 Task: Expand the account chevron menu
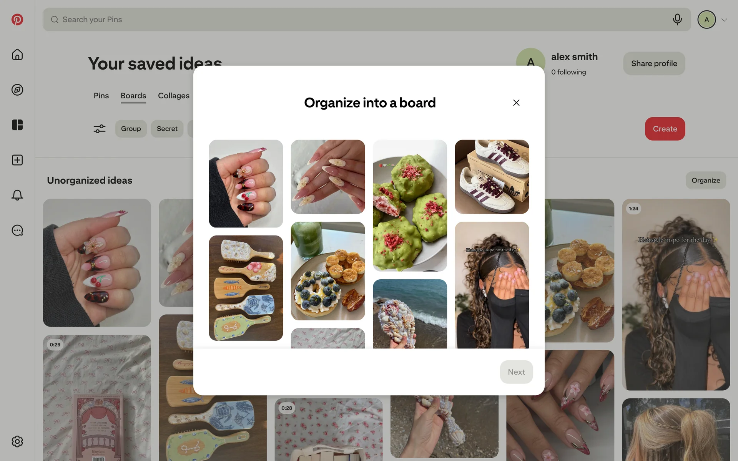pos(724,20)
